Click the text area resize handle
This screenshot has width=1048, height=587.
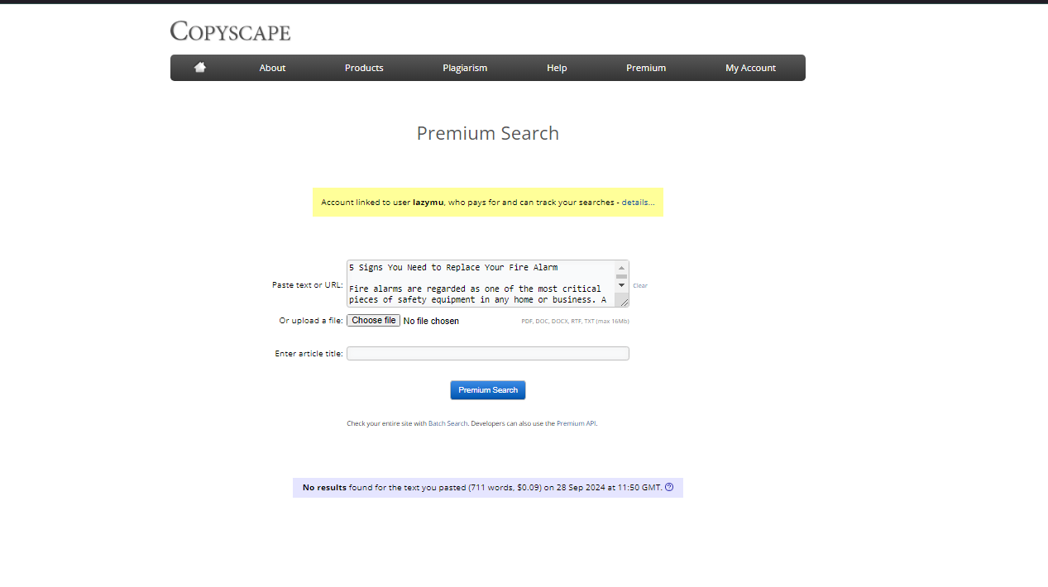[x=624, y=303]
